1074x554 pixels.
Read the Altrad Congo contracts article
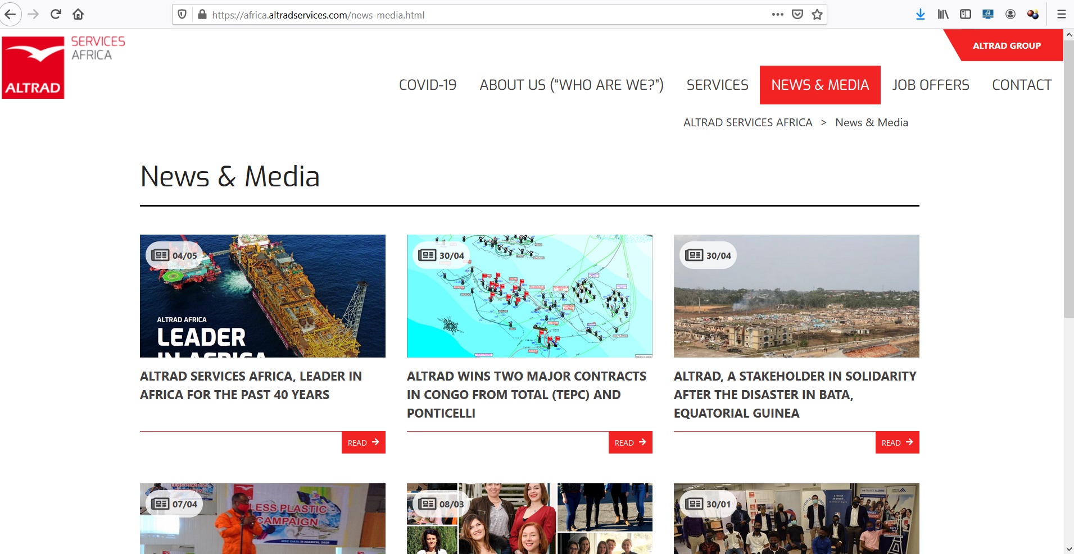630,442
